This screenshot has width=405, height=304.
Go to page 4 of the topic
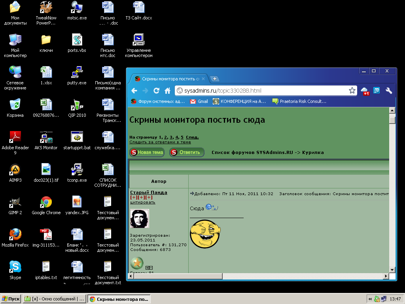click(x=177, y=137)
